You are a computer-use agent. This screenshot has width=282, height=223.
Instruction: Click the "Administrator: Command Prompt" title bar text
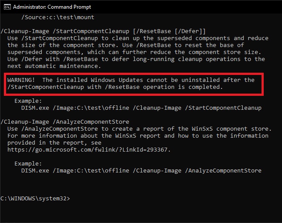pyautogui.click(x=51, y=7)
